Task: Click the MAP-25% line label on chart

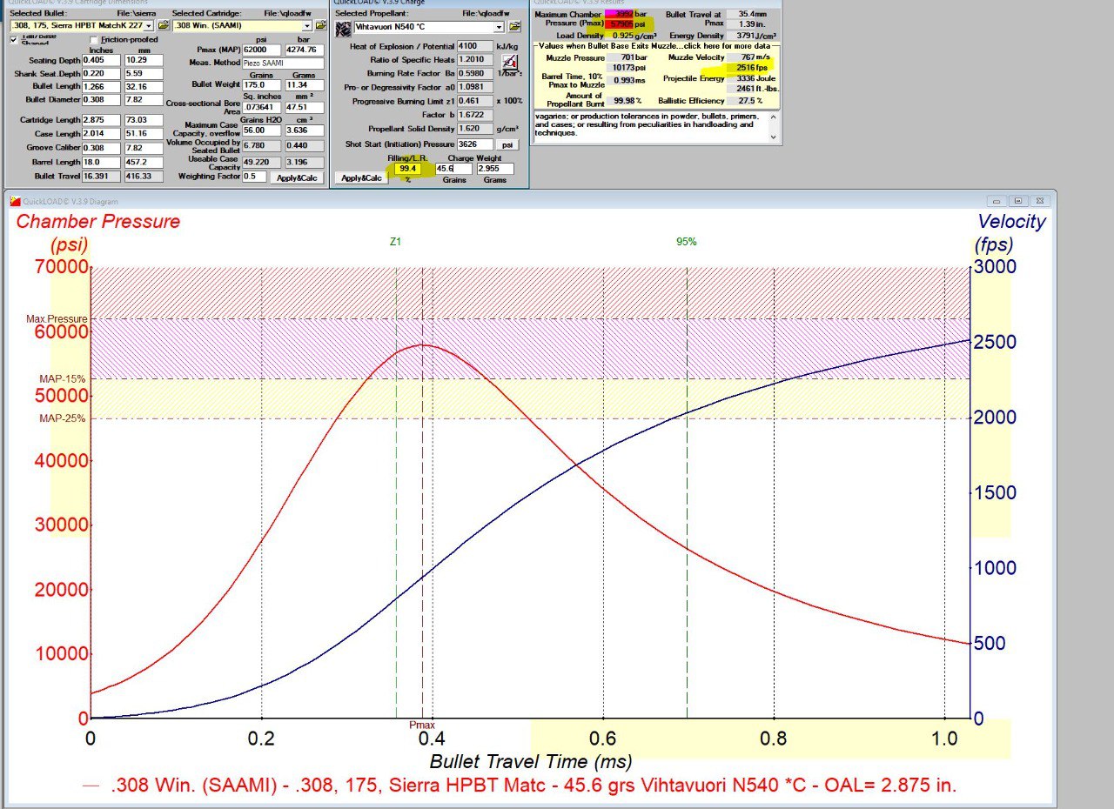Action: pos(63,418)
